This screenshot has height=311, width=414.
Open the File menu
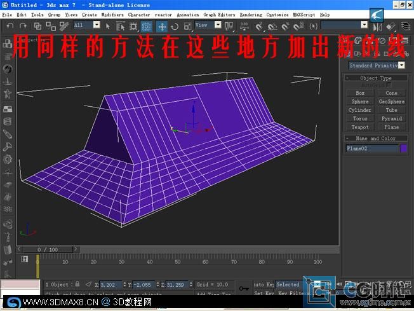pyautogui.click(x=7, y=15)
